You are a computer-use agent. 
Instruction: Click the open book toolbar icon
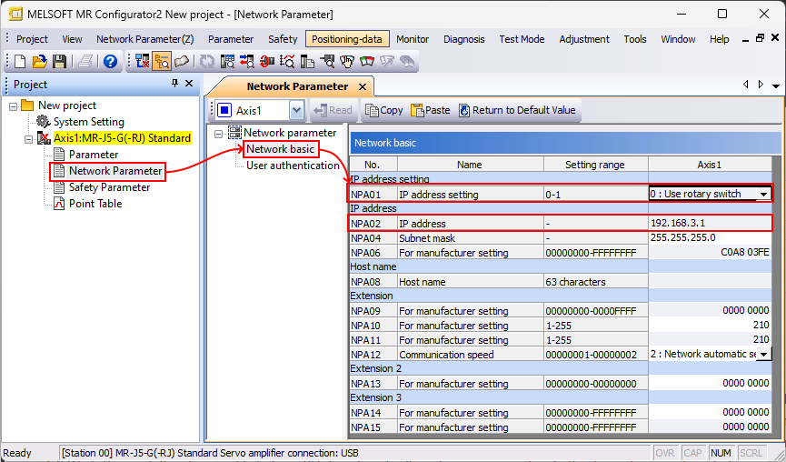click(181, 61)
